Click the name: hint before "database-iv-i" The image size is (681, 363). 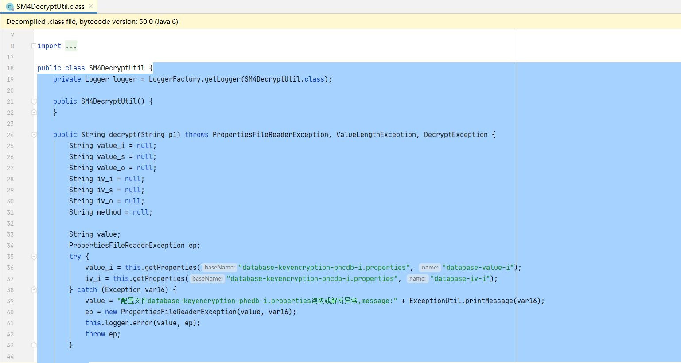coord(418,279)
